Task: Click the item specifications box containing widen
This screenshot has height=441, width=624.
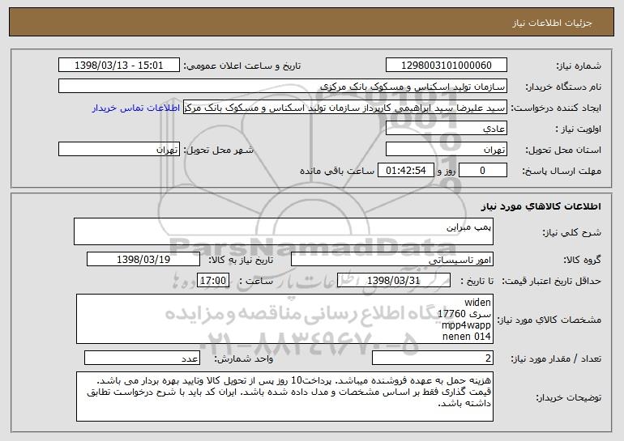Action: coord(284,319)
